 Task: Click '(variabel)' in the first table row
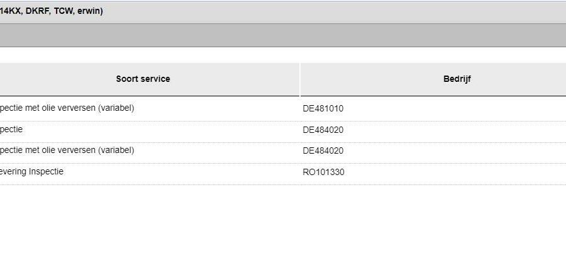116,108
